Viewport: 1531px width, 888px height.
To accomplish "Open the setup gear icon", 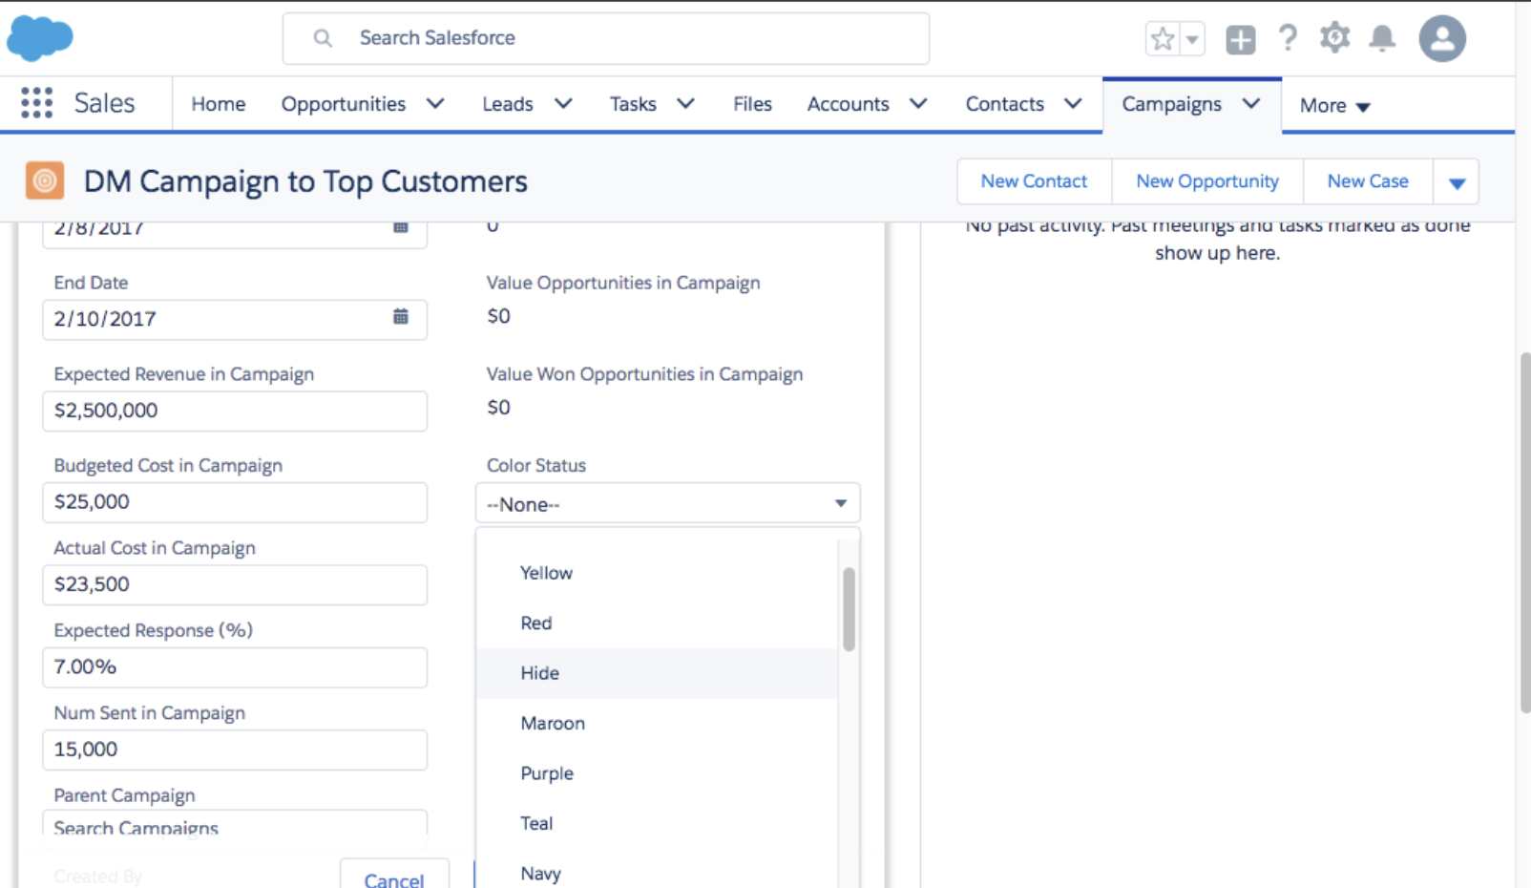I will 1334,38.
